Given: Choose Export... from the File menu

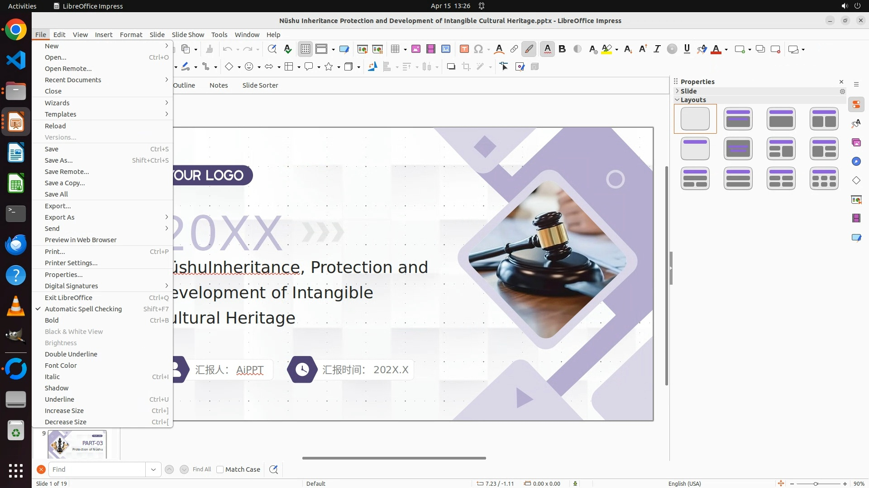Looking at the screenshot, I should click(57, 206).
